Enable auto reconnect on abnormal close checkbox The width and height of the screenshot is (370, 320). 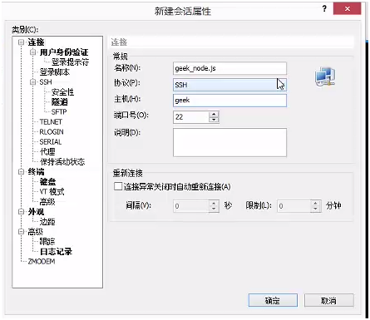coord(118,186)
